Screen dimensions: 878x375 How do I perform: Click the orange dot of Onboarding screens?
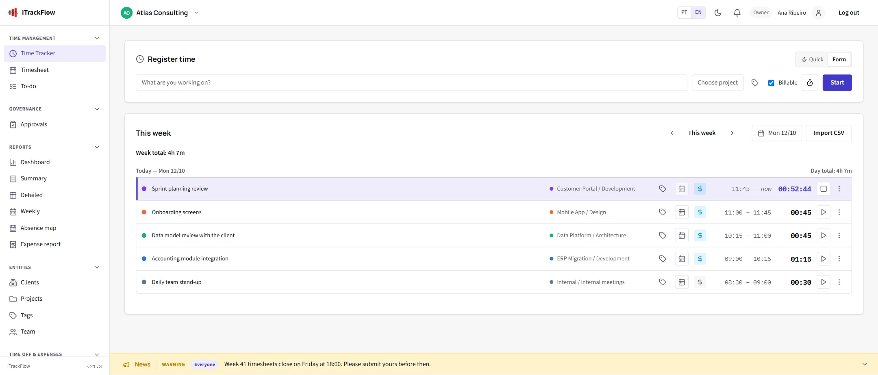[144, 212]
